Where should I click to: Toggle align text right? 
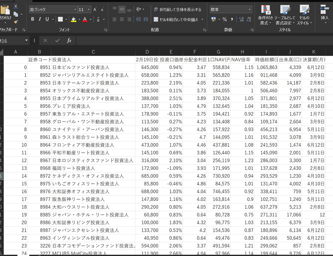tap(129, 19)
